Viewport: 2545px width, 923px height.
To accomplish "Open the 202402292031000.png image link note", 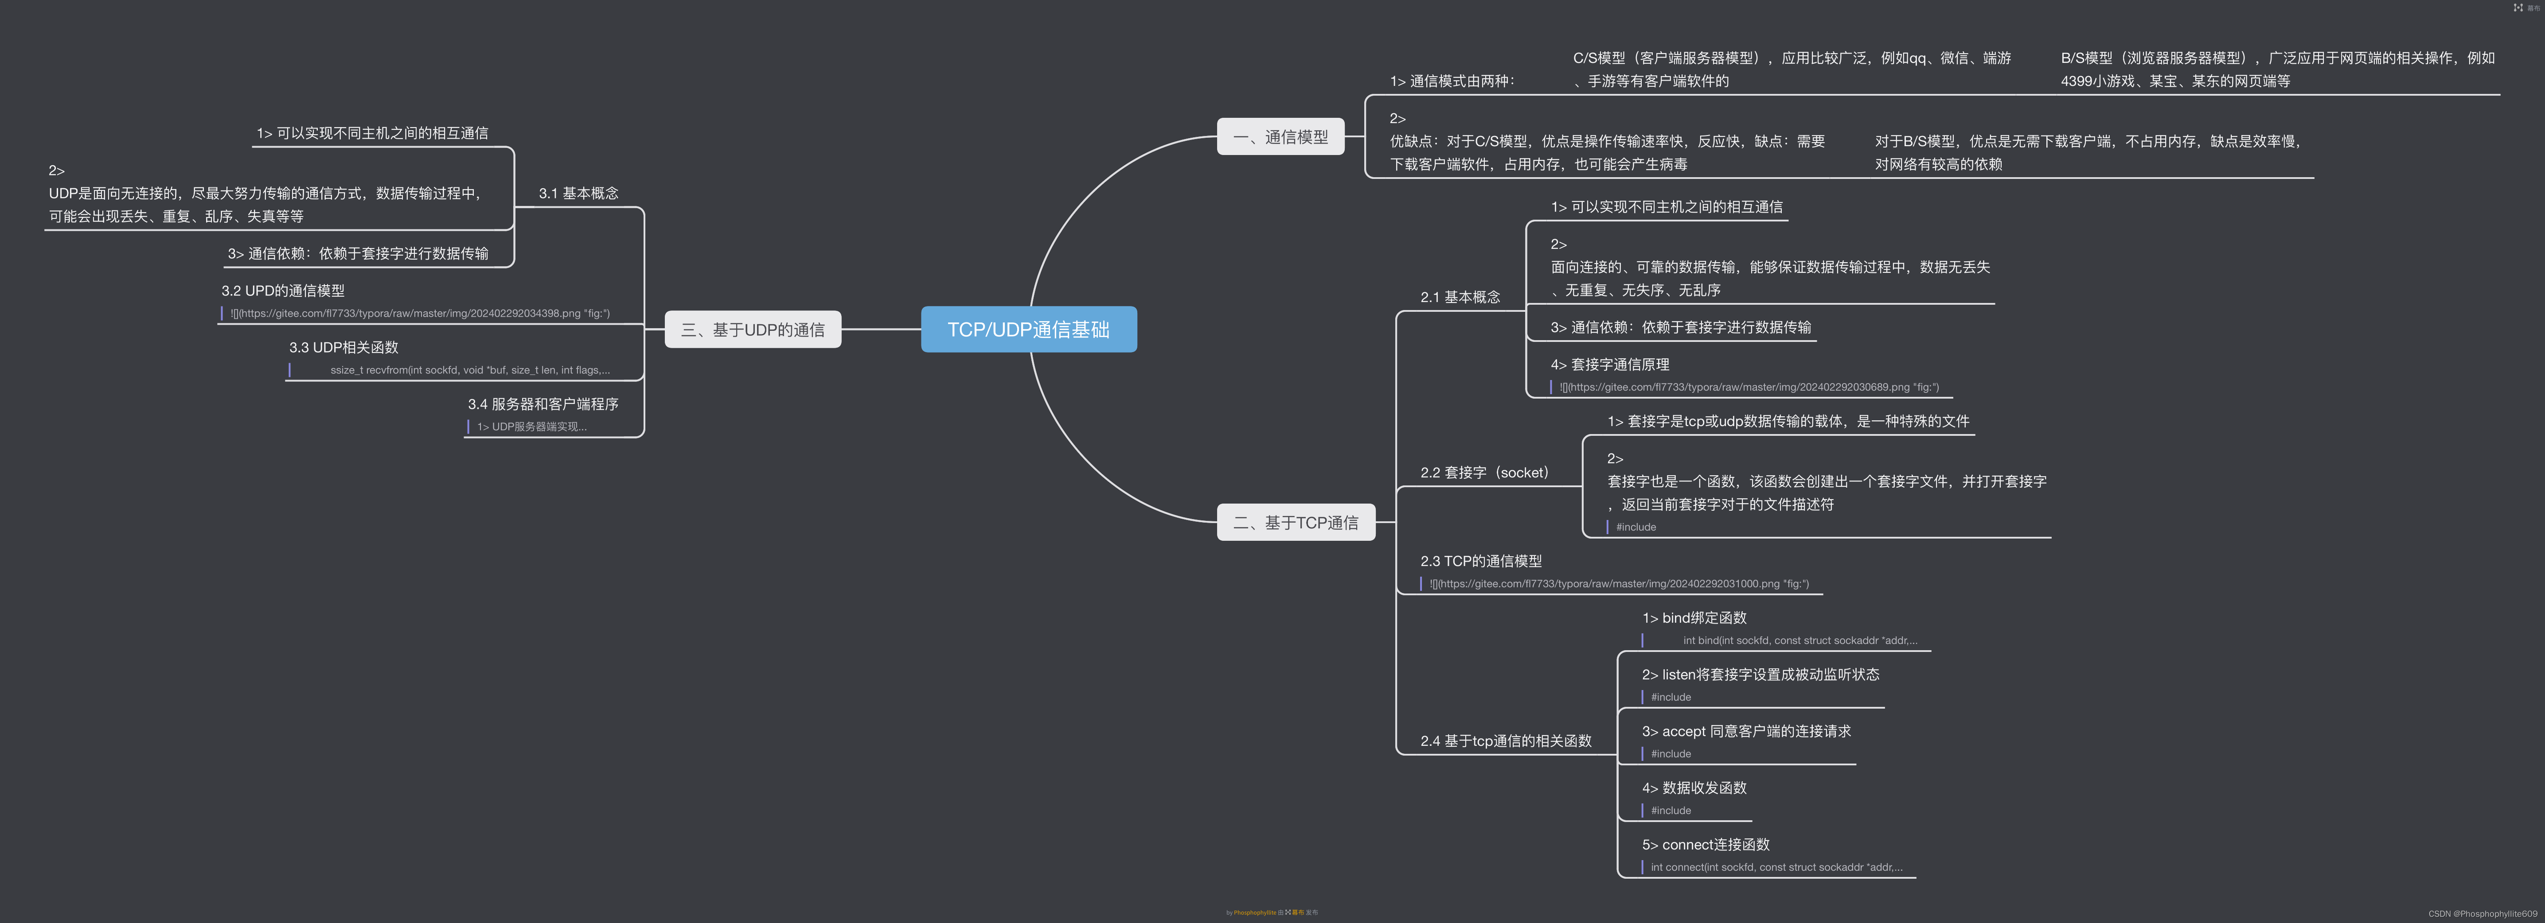I will tap(1618, 583).
